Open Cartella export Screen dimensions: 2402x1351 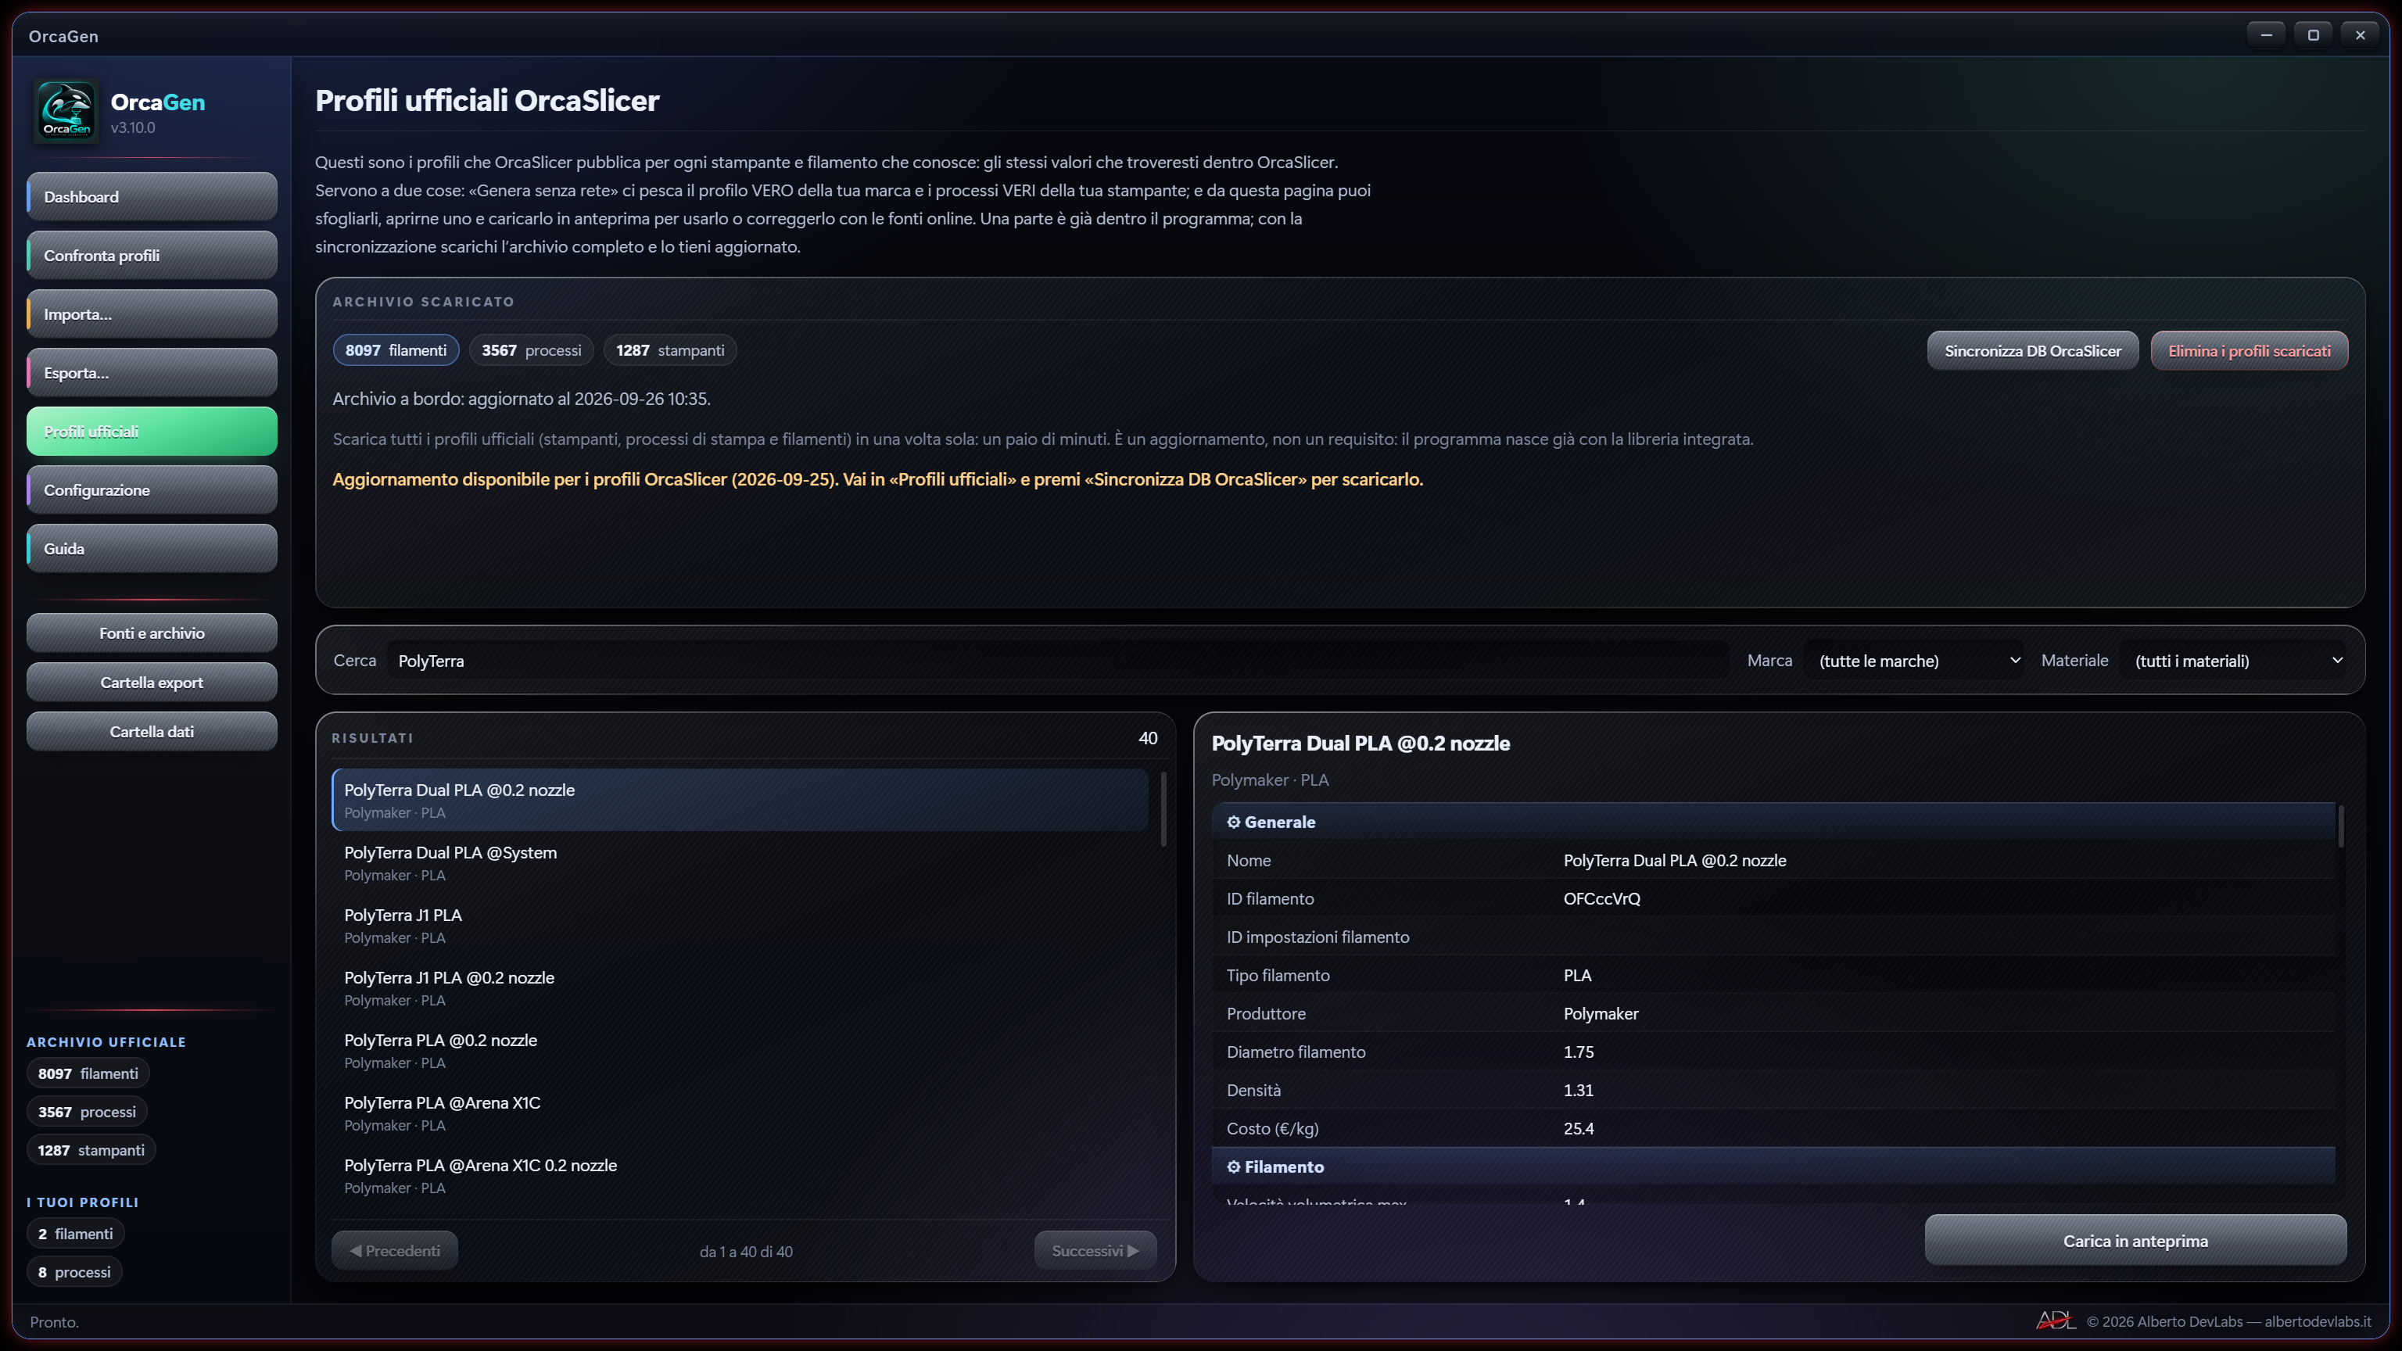click(152, 683)
